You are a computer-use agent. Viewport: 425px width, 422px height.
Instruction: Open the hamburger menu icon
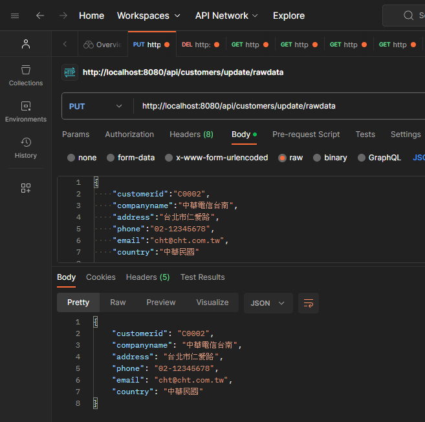(x=15, y=16)
